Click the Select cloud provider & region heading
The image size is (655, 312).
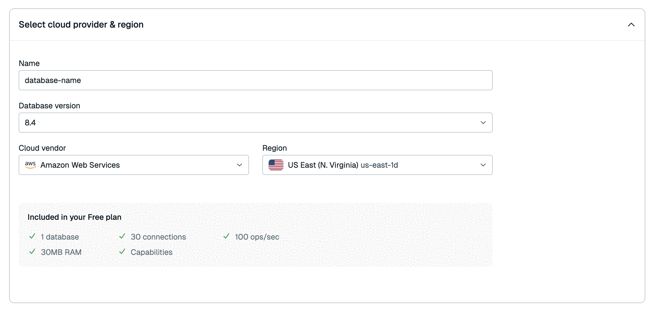click(x=81, y=25)
